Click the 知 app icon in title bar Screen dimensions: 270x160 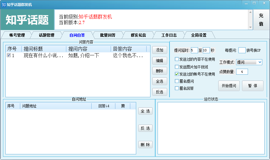coord(4,5)
